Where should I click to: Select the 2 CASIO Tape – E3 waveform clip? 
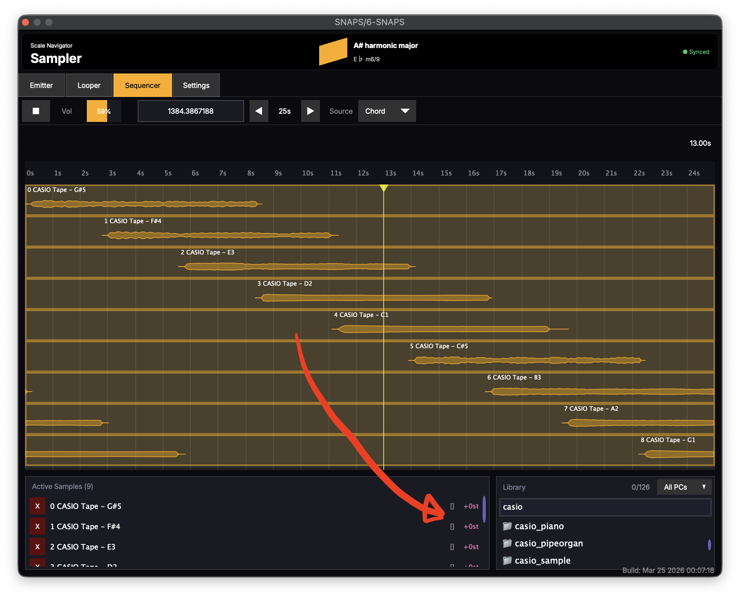[x=297, y=266]
